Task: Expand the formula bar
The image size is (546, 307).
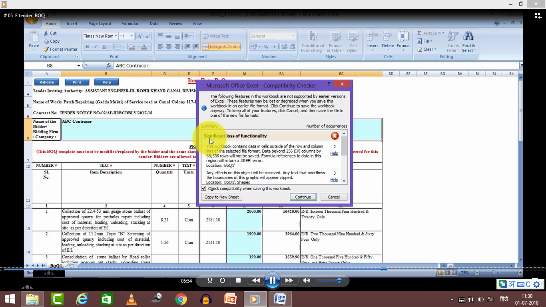Action: pos(522,65)
